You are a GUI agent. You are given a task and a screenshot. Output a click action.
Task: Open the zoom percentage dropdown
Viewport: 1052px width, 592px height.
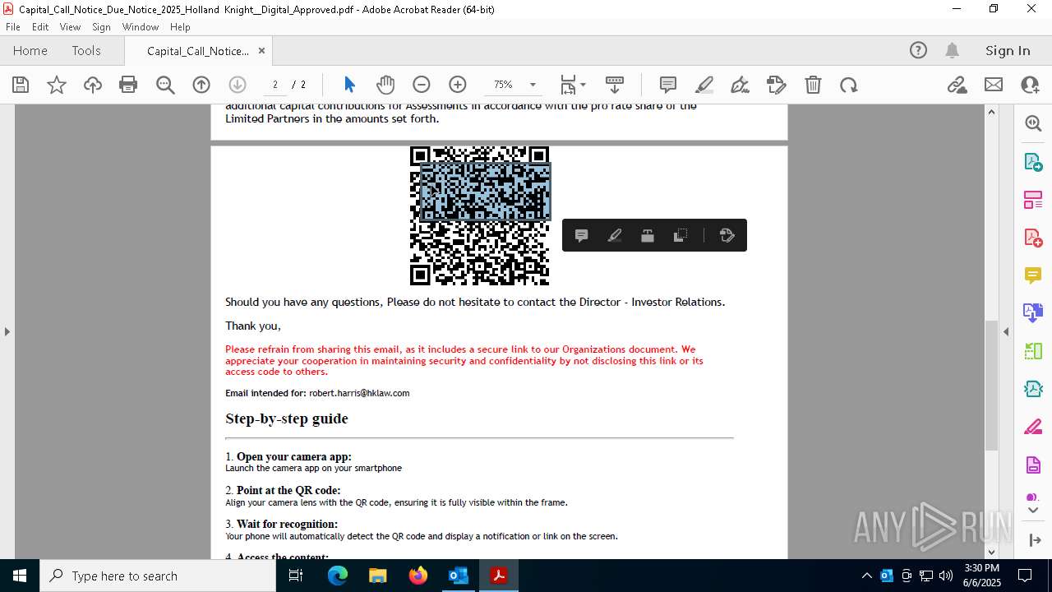tap(533, 85)
